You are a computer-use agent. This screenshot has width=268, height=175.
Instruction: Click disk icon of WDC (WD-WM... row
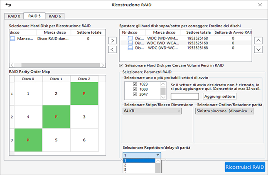point(130,38)
